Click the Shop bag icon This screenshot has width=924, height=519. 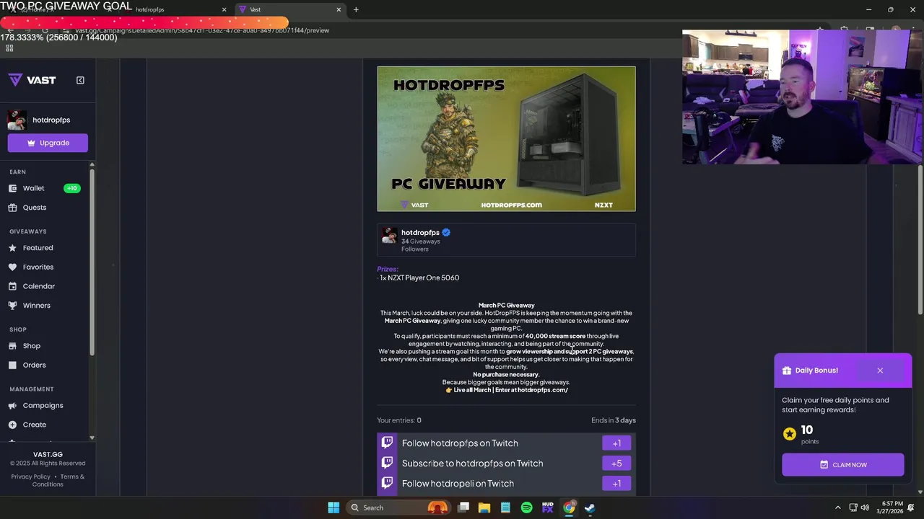12,346
